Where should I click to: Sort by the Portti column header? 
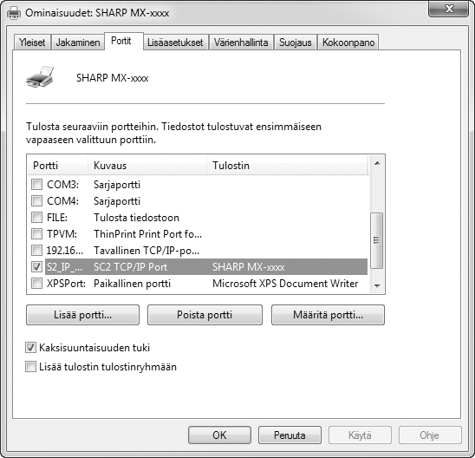click(57, 166)
